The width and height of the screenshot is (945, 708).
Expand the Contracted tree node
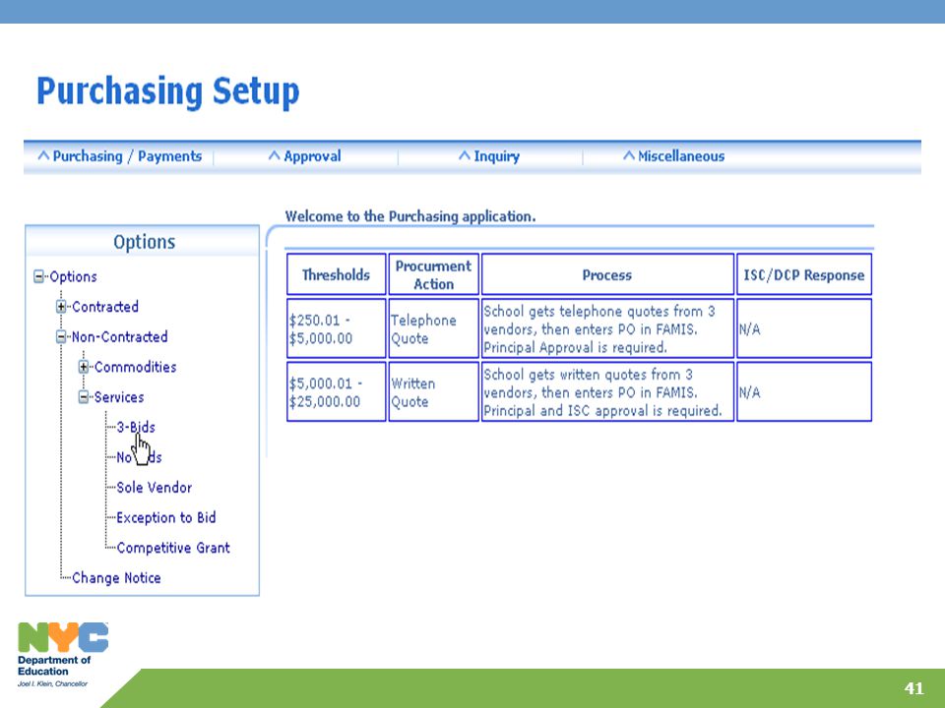pyautogui.click(x=61, y=307)
